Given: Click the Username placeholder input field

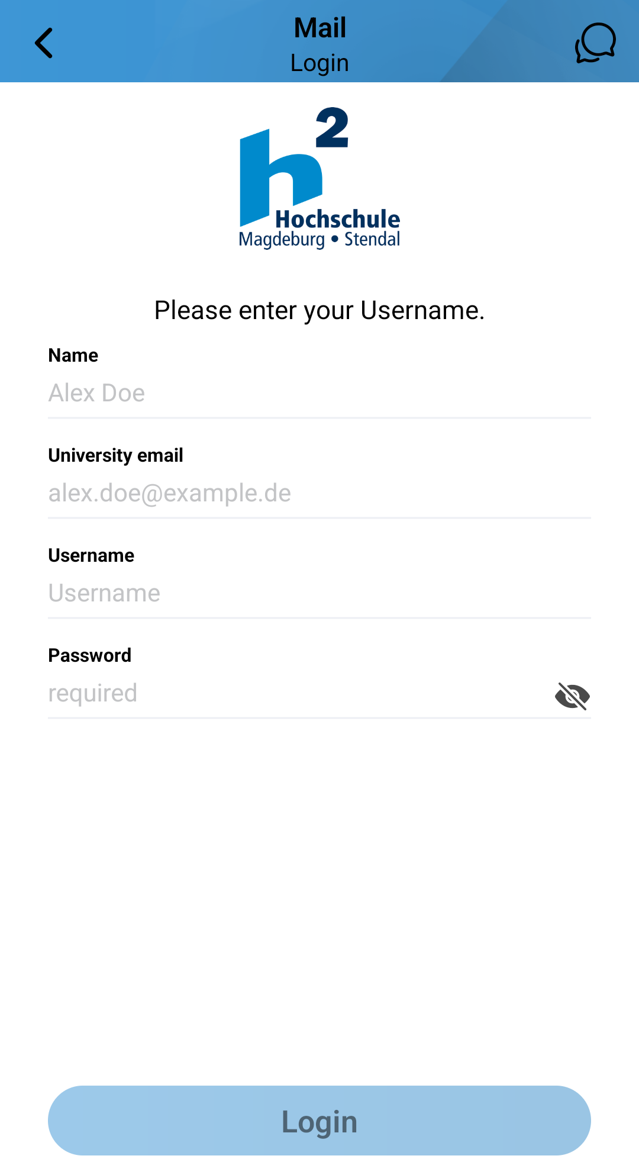Looking at the screenshot, I should point(319,593).
